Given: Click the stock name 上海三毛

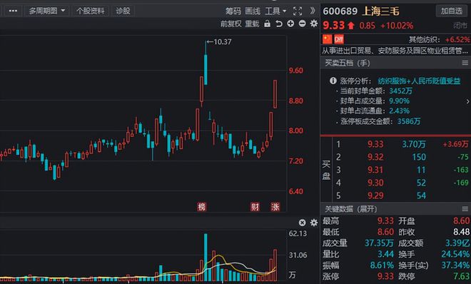Looking at the screenshot, I should (x=381, y=11).
